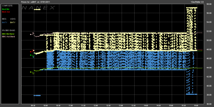The height and width of the screenshot is (107, 214).
Task: Click the '1SecPlotter G3' label
Action: pos(197,2)
